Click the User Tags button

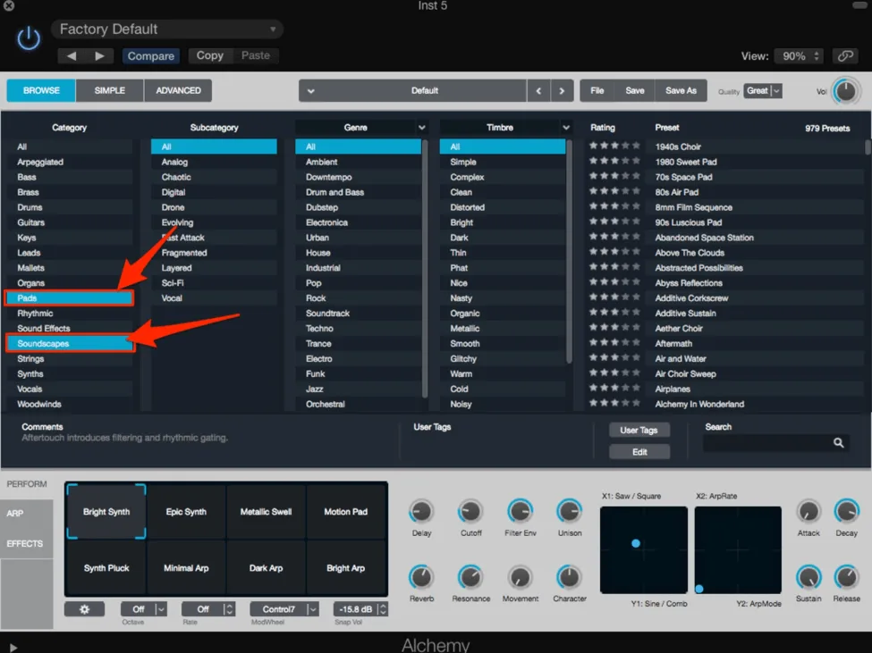(x=639, y=431)
